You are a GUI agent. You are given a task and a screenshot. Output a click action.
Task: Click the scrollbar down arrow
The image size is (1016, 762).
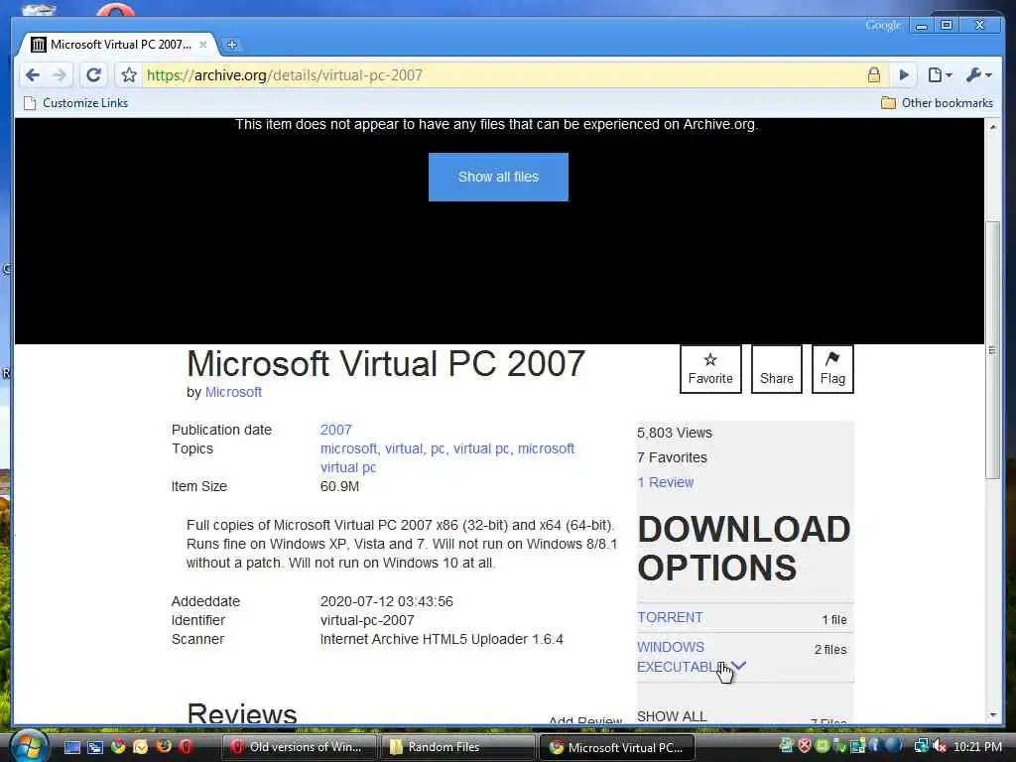pos(992,714)
